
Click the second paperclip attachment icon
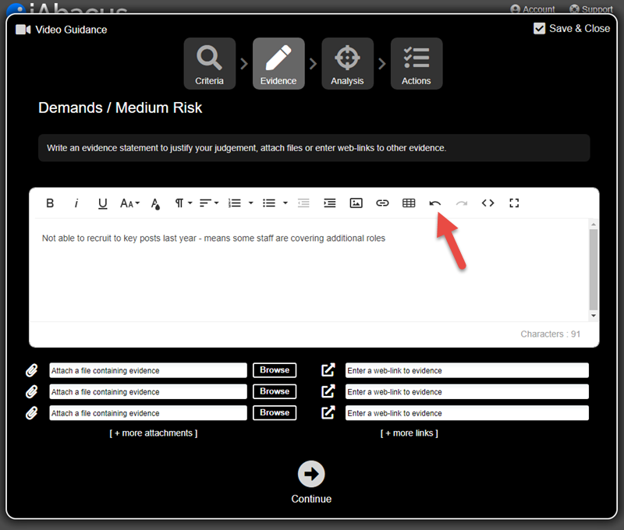pos(32,391)
